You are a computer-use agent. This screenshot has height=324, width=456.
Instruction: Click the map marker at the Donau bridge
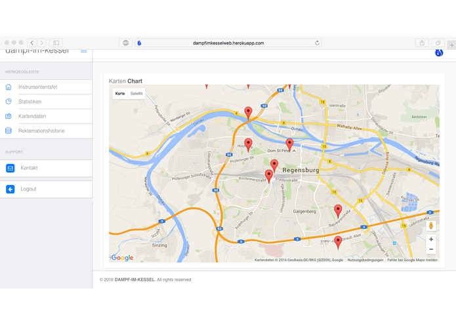(x=248, y=113)
